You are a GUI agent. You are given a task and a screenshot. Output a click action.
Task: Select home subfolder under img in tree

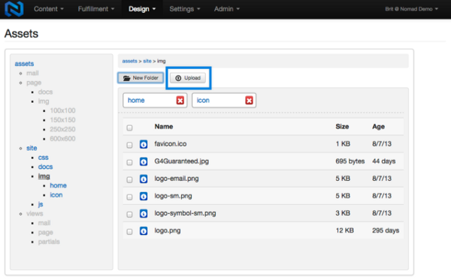(x=58, y=185)
